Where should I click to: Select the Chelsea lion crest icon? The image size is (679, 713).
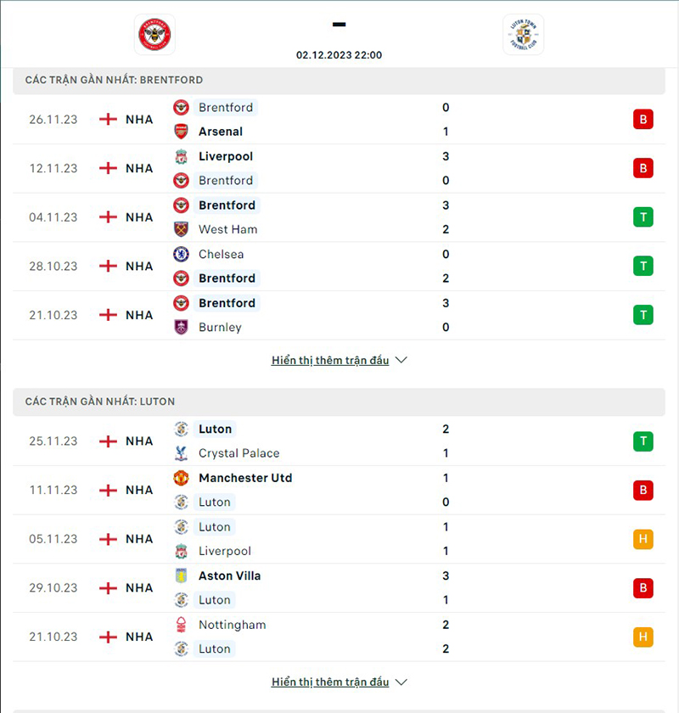(x=182, y=254)
